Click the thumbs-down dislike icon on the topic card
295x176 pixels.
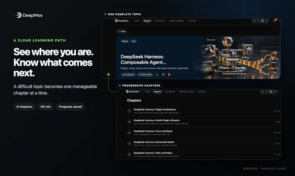(163, 75)
